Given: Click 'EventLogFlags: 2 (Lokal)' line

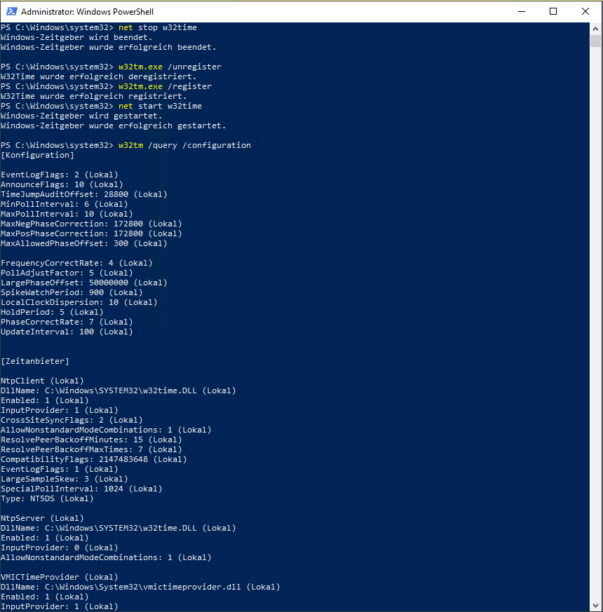Looking at the screenshot, I should [60, 175].
